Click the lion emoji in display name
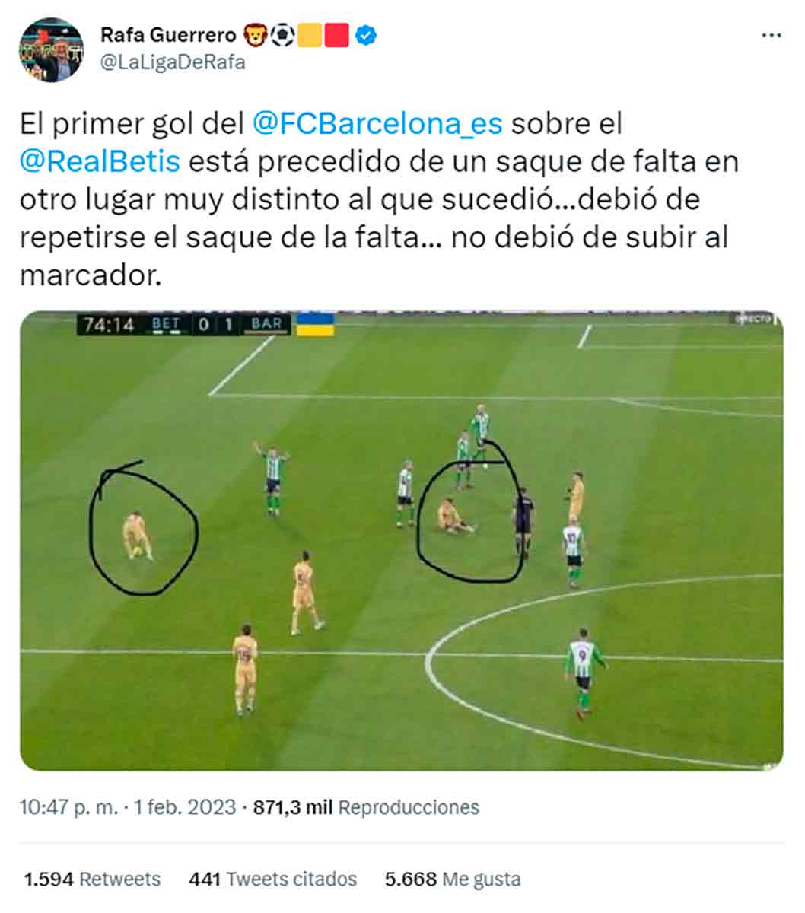805x913 pixels. pyautogui.click(x=255, y=35)
